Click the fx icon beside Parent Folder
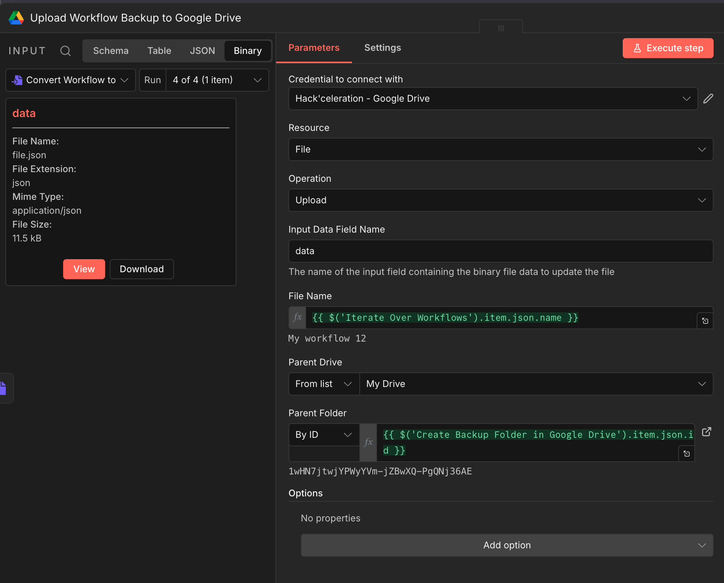724x583 pixels. pyautogui.click(x=368, y=442)
